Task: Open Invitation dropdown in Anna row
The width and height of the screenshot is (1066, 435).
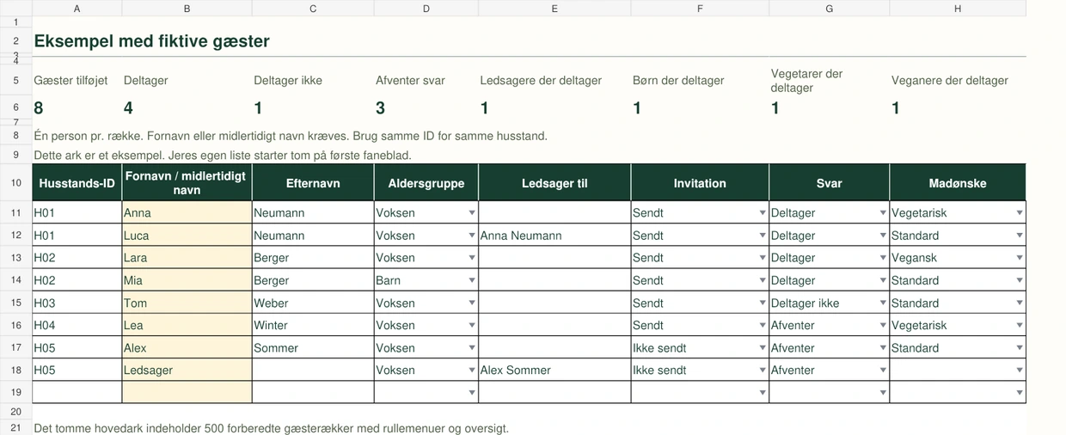Action: [762, 212]
